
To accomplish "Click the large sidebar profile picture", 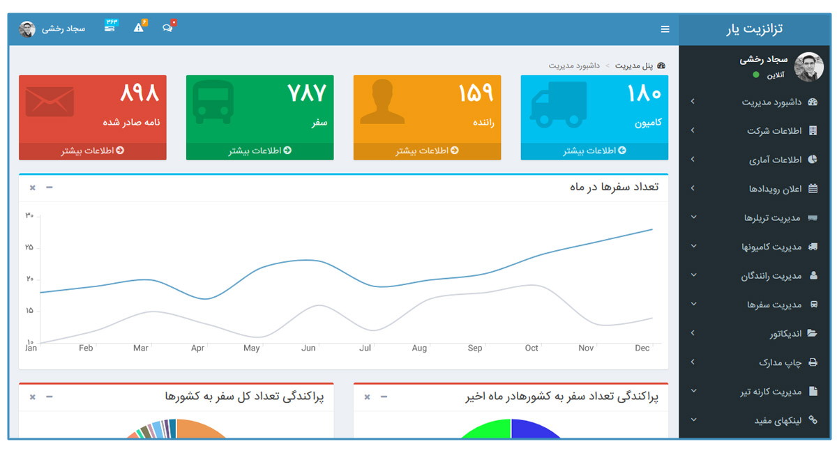I will point(809,67).
